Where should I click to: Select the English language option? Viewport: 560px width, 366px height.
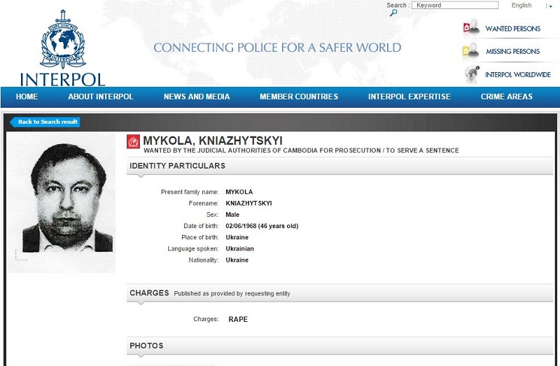tap(521, 6)
